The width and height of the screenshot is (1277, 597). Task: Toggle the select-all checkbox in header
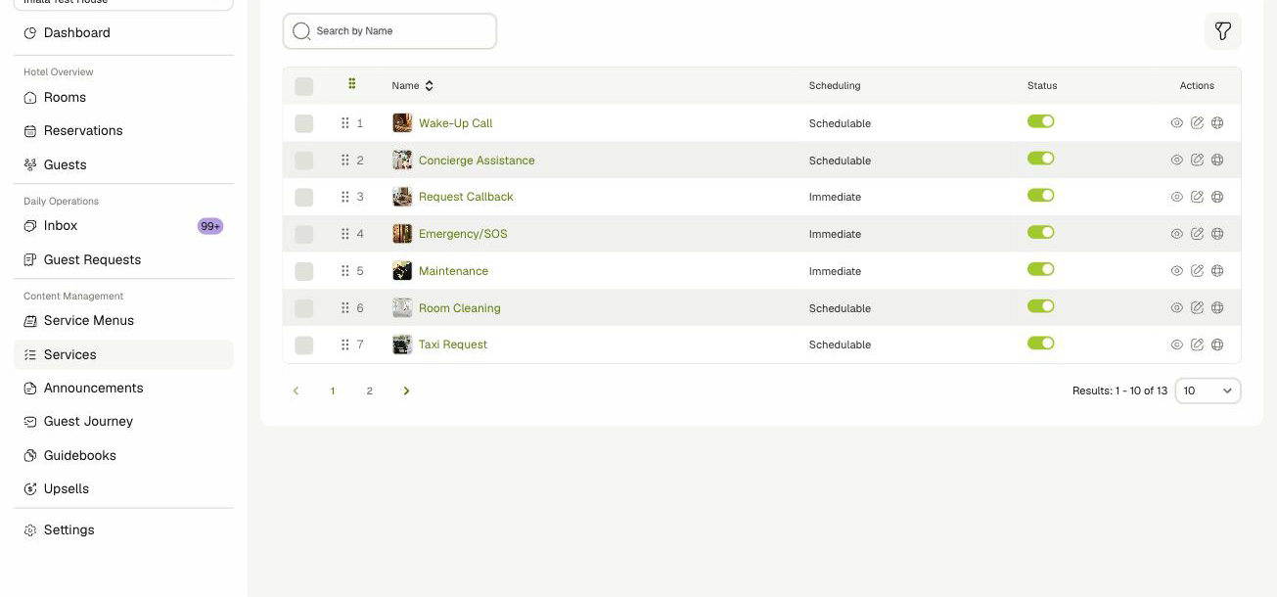[304, 86]
